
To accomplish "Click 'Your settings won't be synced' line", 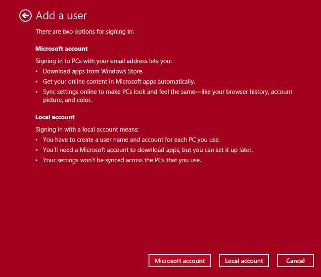I will tap(122, 160).
